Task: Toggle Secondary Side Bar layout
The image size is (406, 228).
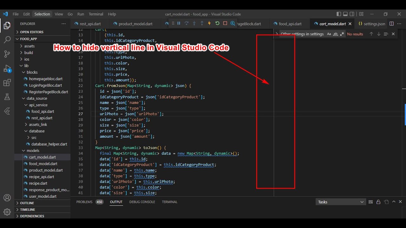Action: click(x=352, y=14)
